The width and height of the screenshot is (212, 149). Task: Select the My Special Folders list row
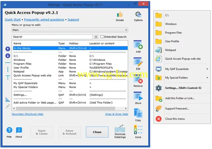70,87
